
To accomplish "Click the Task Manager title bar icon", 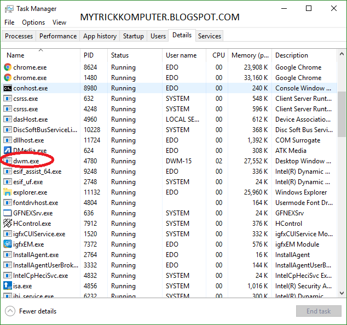I will (9, 9).
